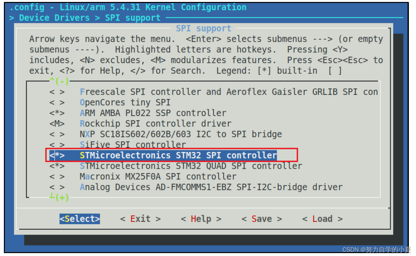416x256 pixels.
Task: Click the .config Kernel Configuration title
Action: [128, 7]
